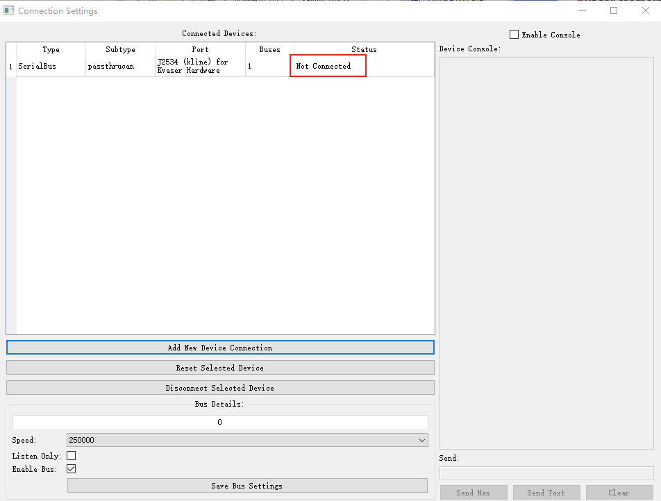Click into the Send input field
661x501 pixels.
[546, 473]
